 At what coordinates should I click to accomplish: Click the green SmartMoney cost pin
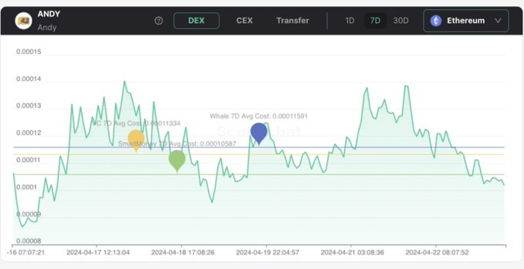(x=177, y=159)
